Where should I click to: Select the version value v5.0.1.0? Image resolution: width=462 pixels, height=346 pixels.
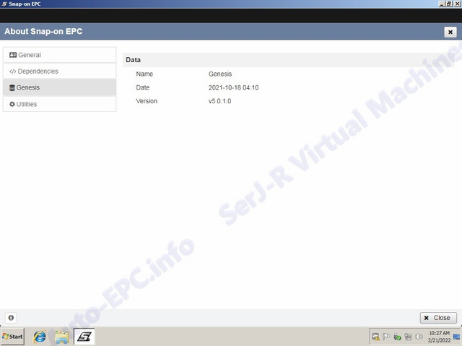(219, 101)
